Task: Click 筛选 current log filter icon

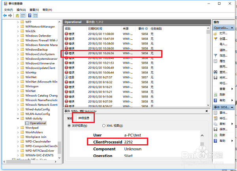Action: pyautogui.click(x=215, y=56)
